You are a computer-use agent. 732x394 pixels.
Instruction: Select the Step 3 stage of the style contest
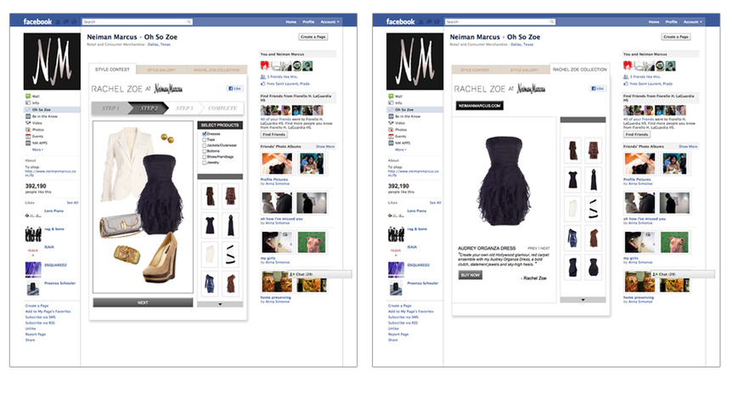[184, 108]
